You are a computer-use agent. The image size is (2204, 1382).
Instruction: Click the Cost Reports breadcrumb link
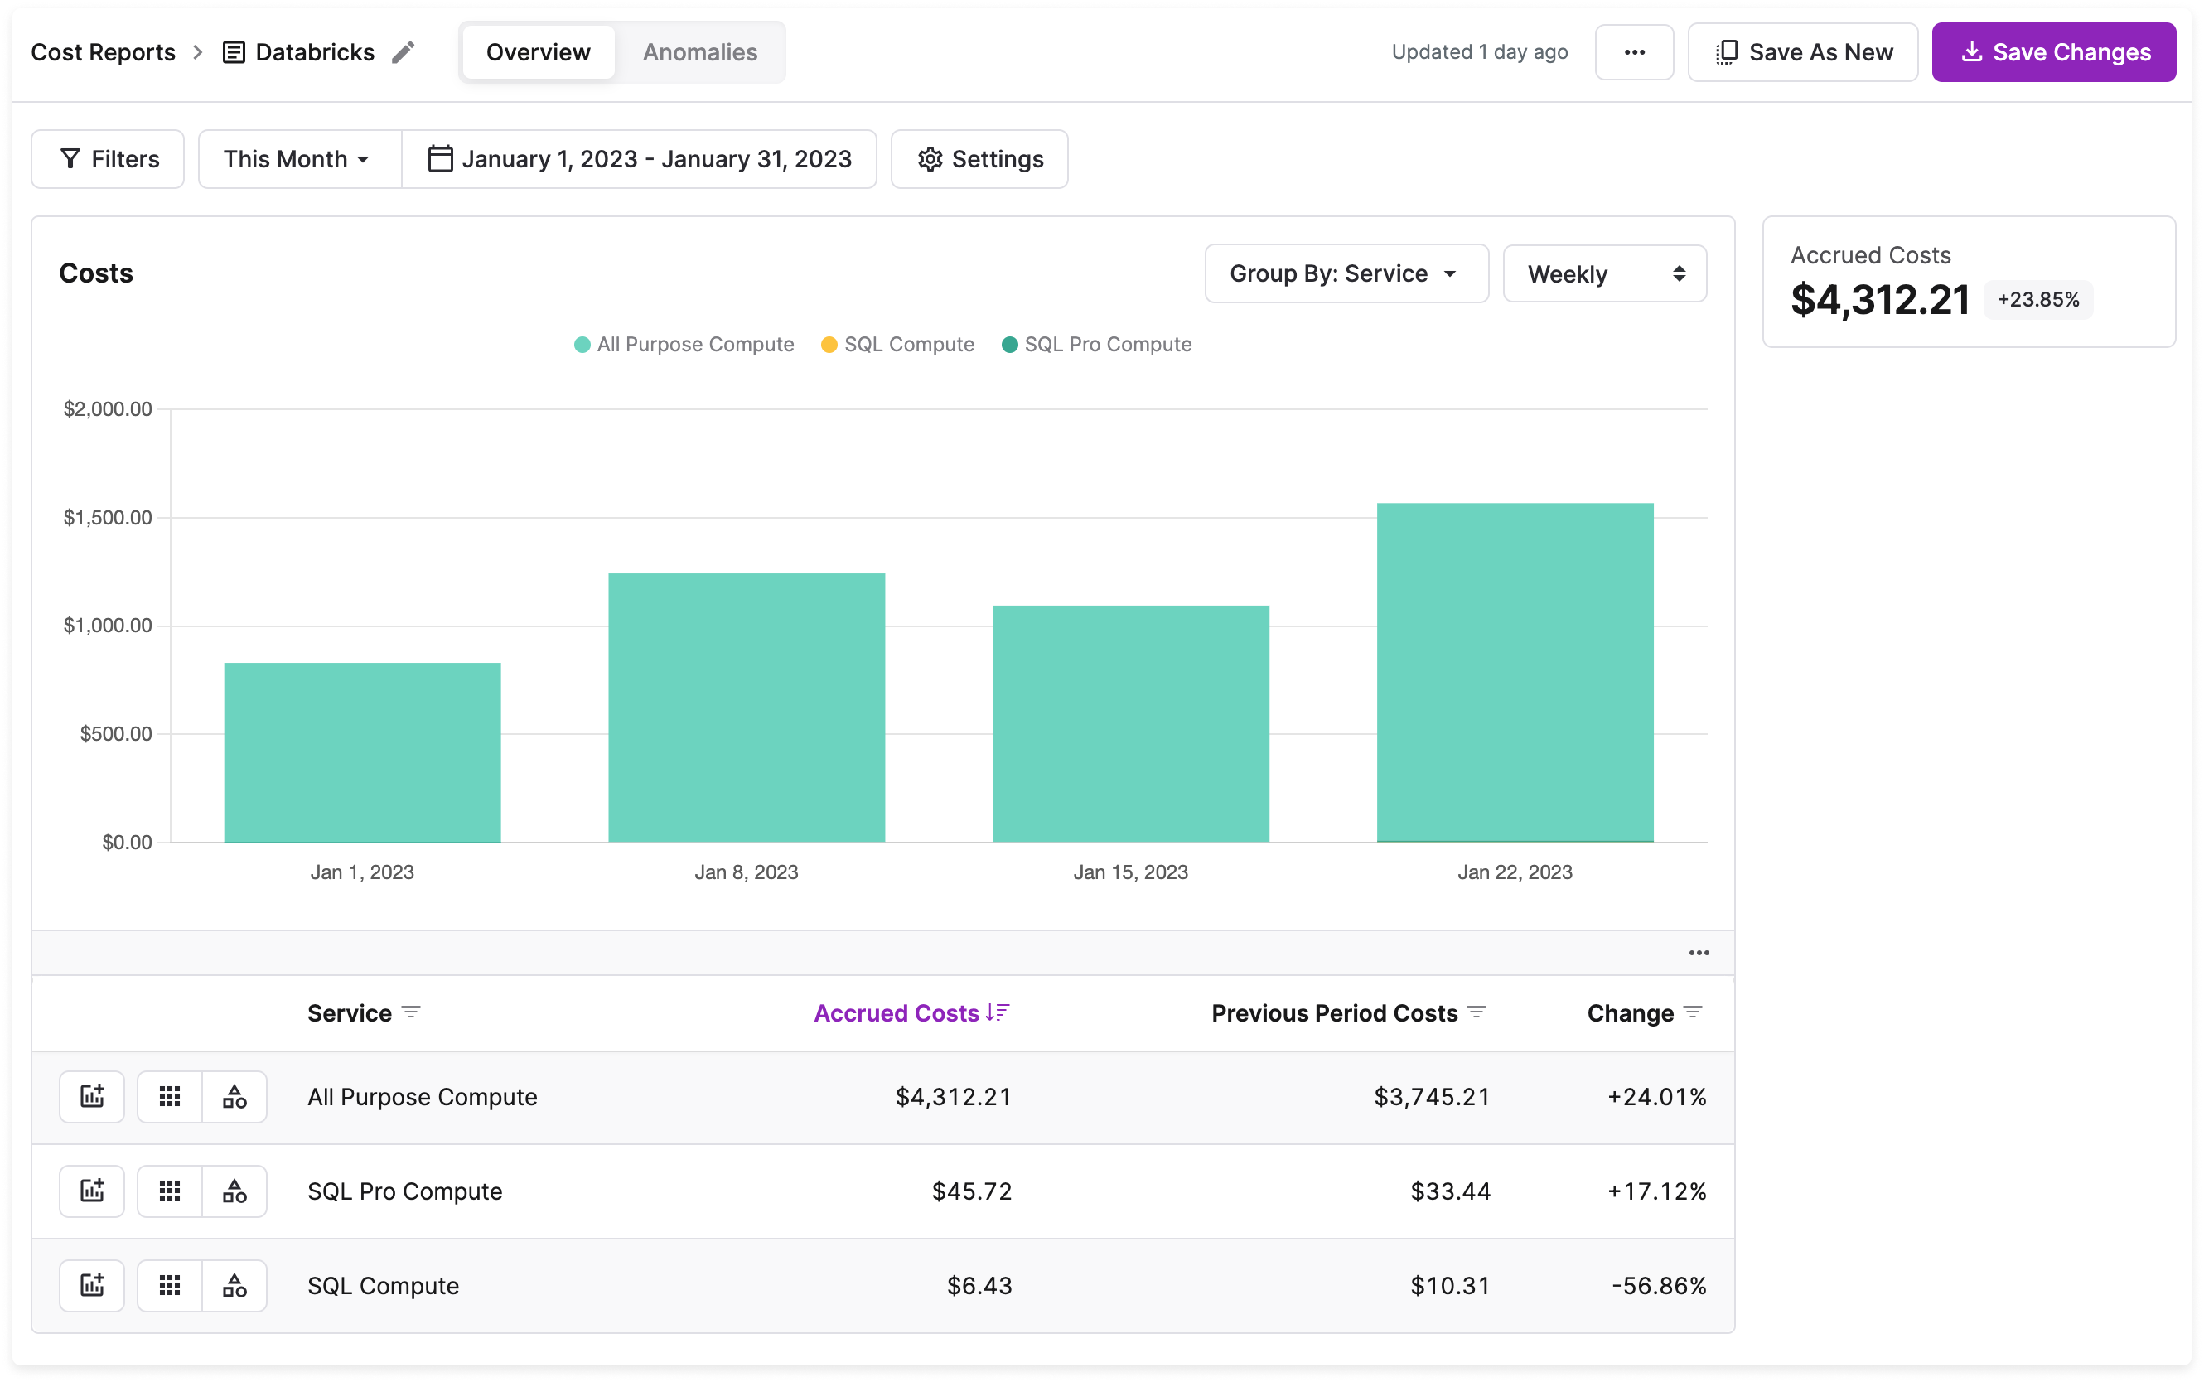point(103,51)
